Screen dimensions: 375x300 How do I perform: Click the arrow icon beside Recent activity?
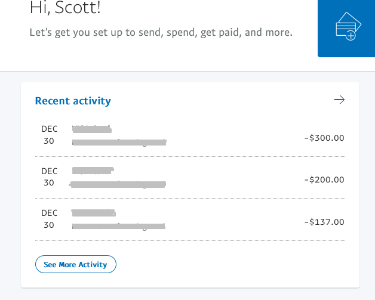coord(339,100)
